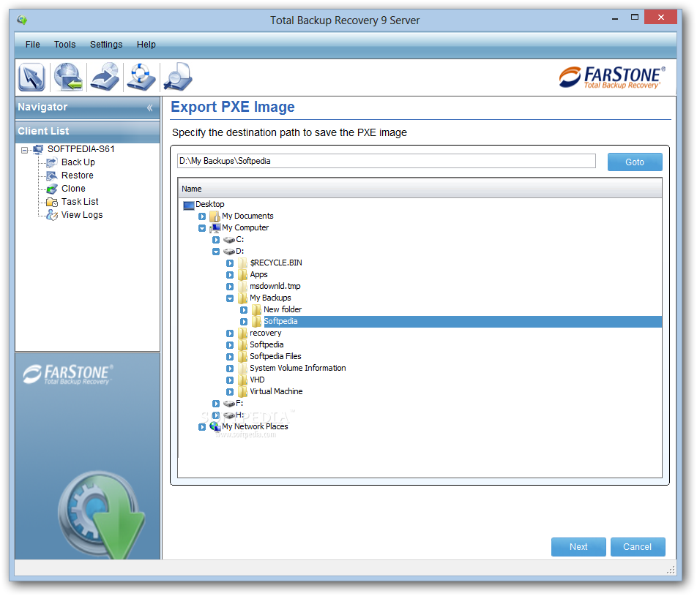Click the app icon in title bar
This screenshot has height=596, width=697.
(x=22, y=20)
